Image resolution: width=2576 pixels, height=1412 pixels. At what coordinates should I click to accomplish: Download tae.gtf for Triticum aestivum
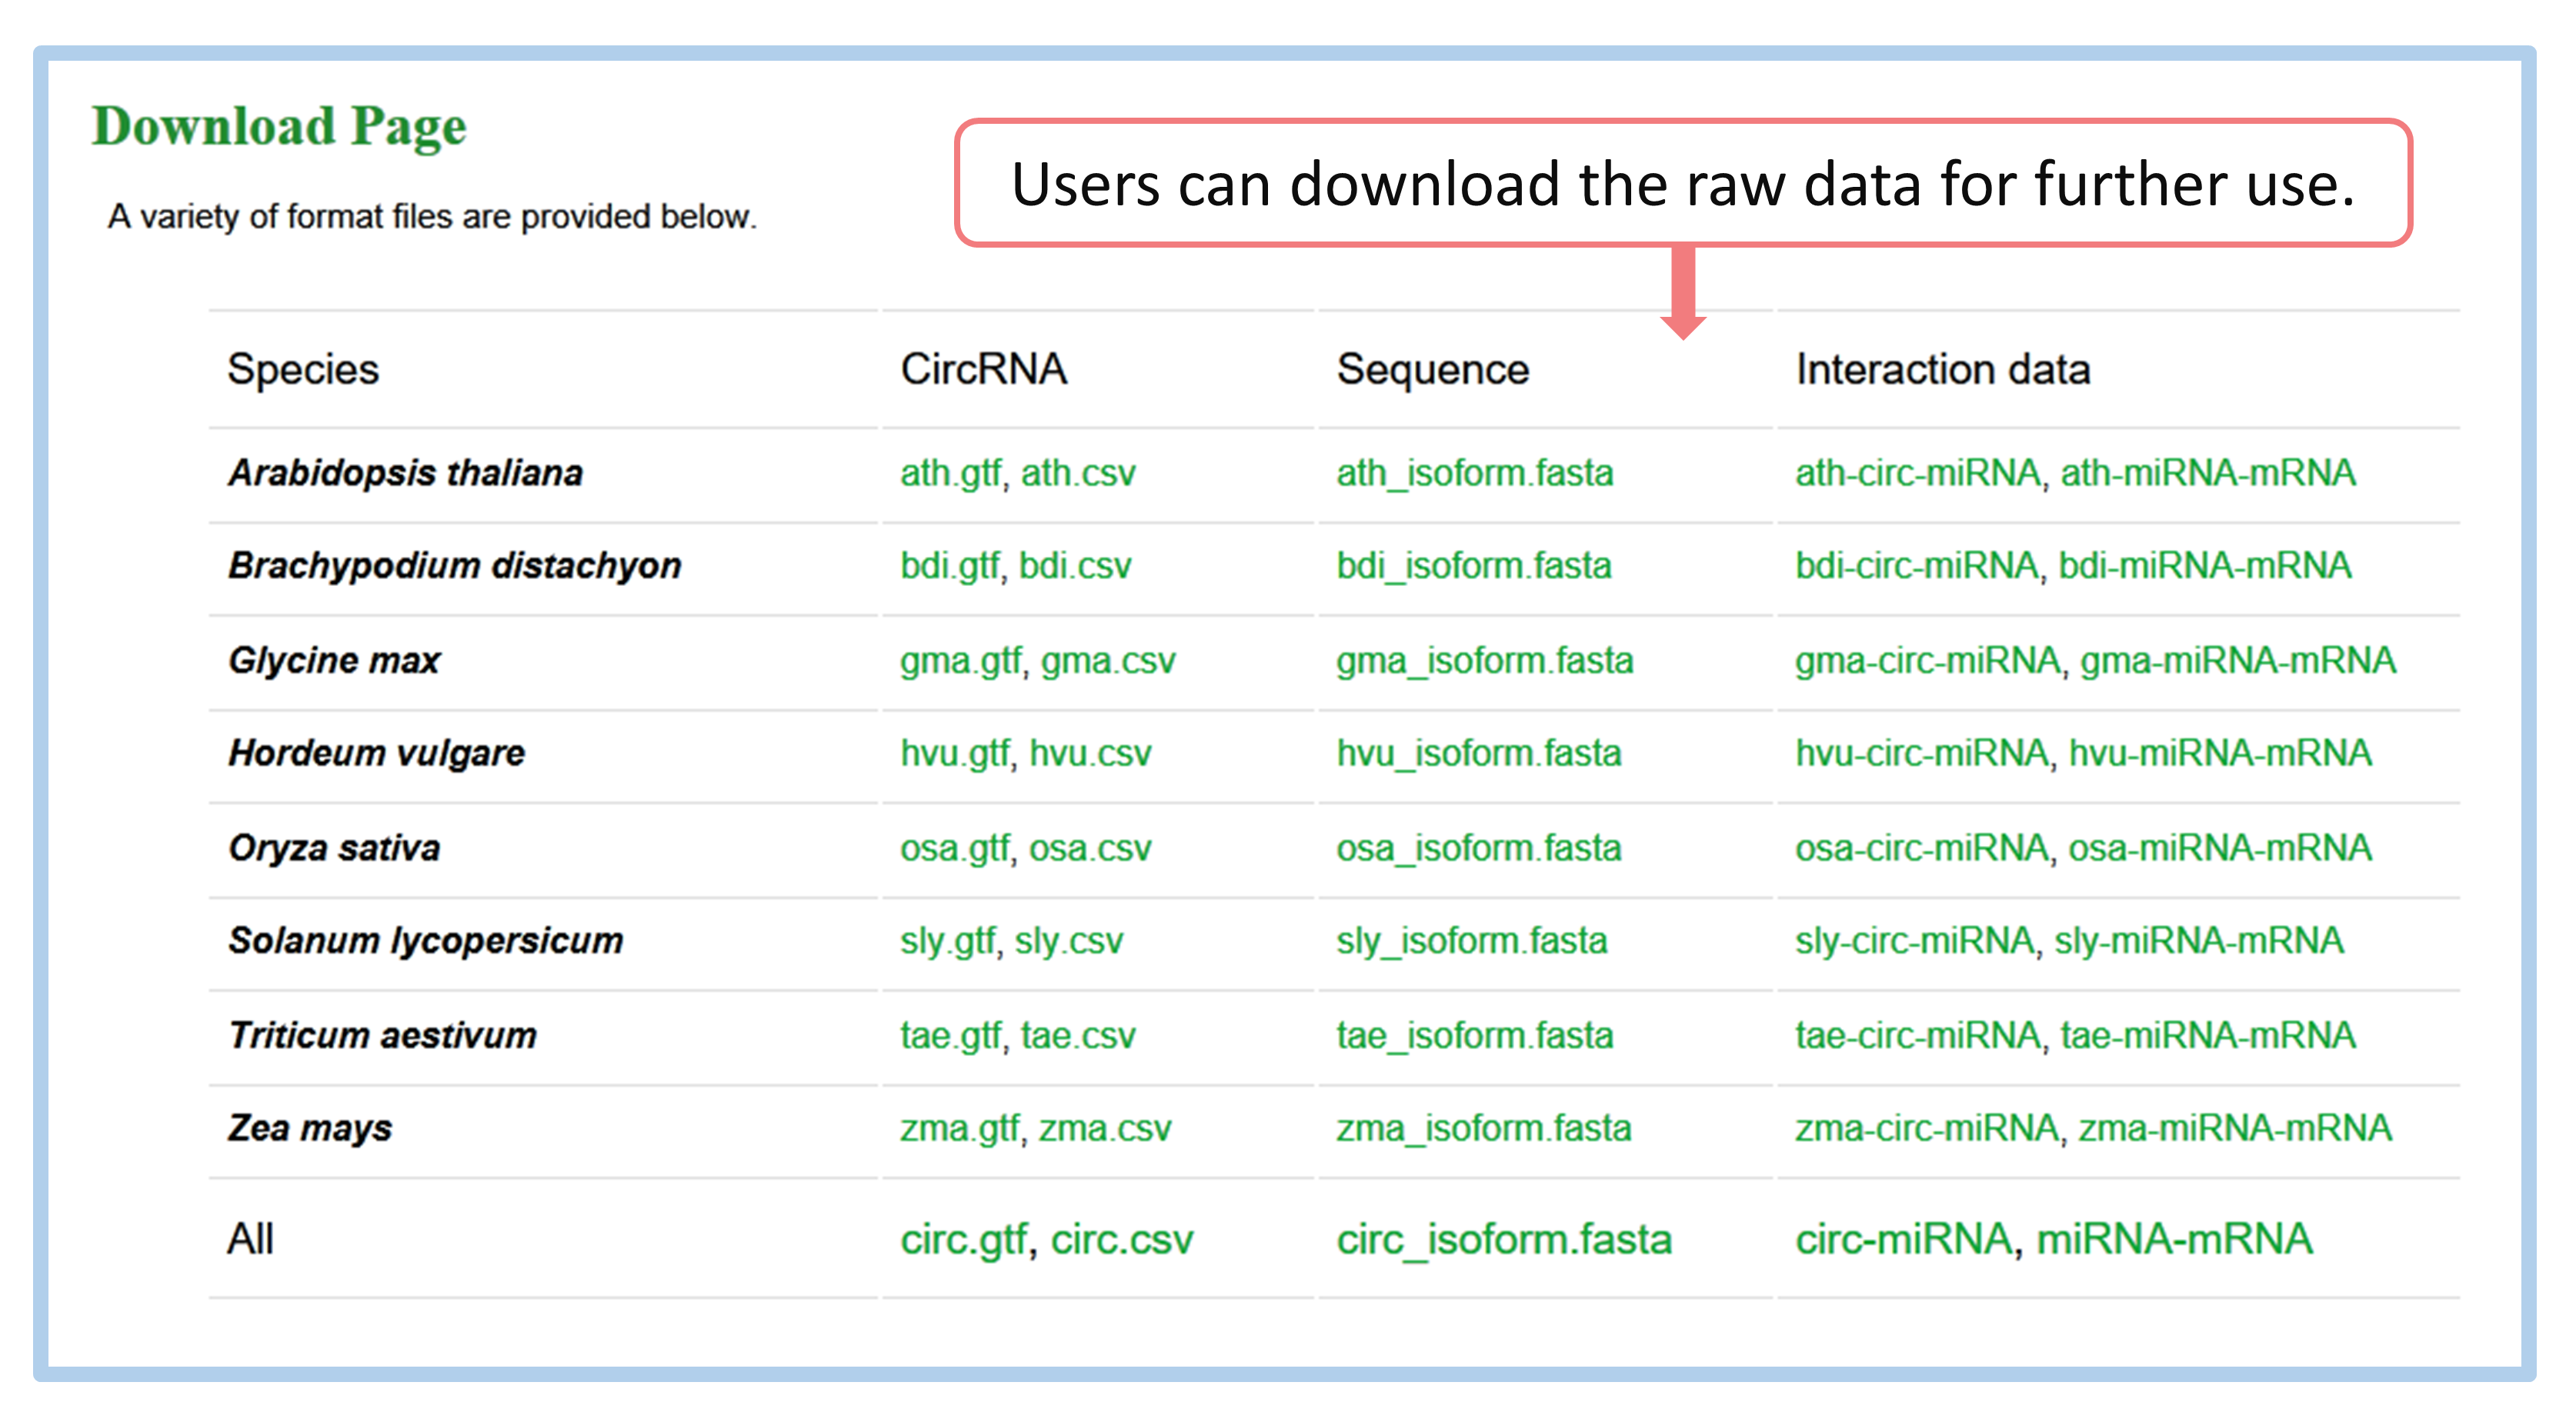coord(949,1035)
